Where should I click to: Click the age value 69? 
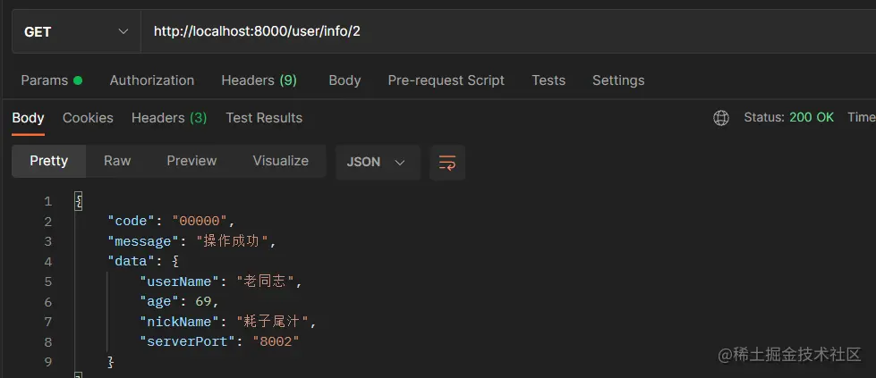203,301
